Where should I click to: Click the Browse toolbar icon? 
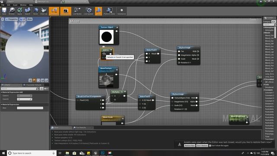pos(12,11)
